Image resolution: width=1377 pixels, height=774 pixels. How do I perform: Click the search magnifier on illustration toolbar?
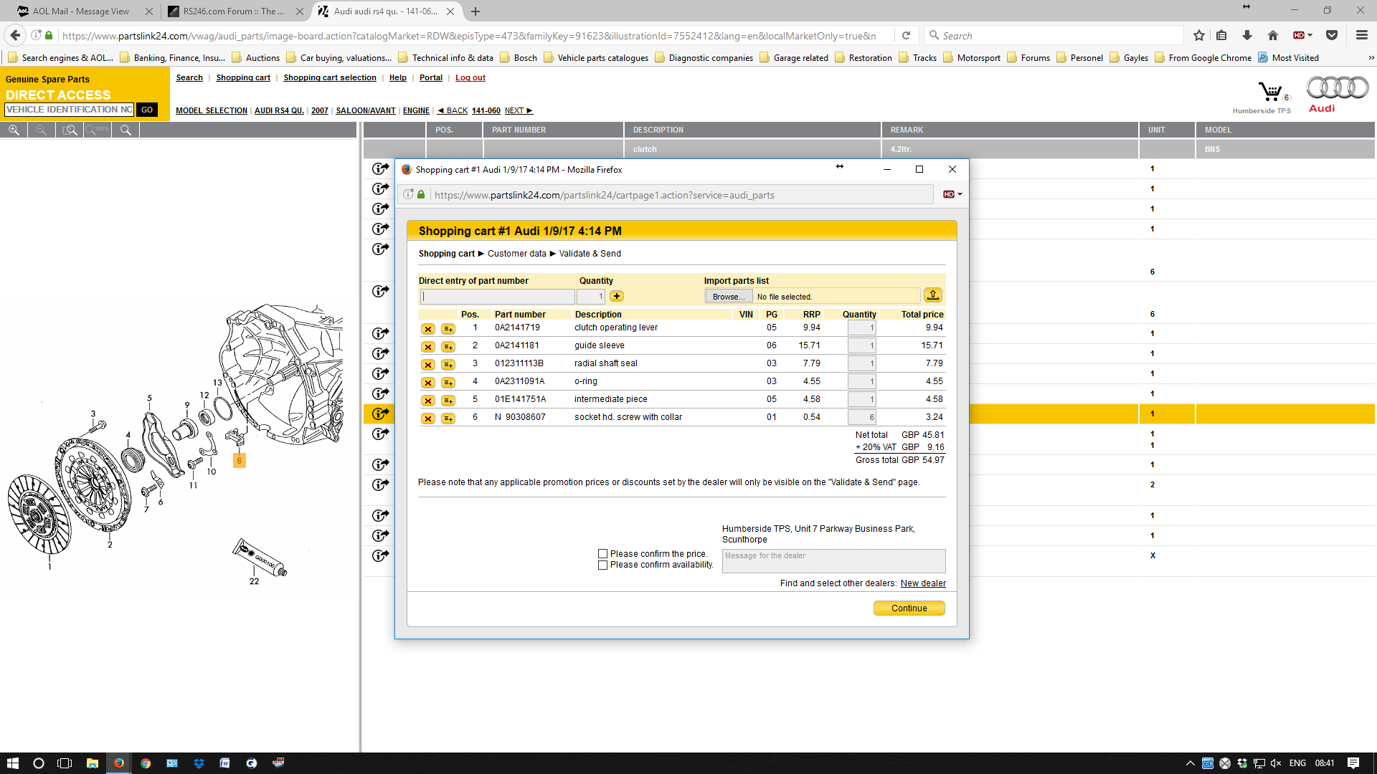[126, 130]
